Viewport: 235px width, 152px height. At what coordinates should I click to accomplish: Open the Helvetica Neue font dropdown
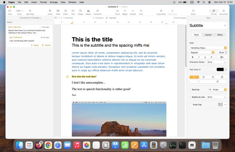click(208, 48)
